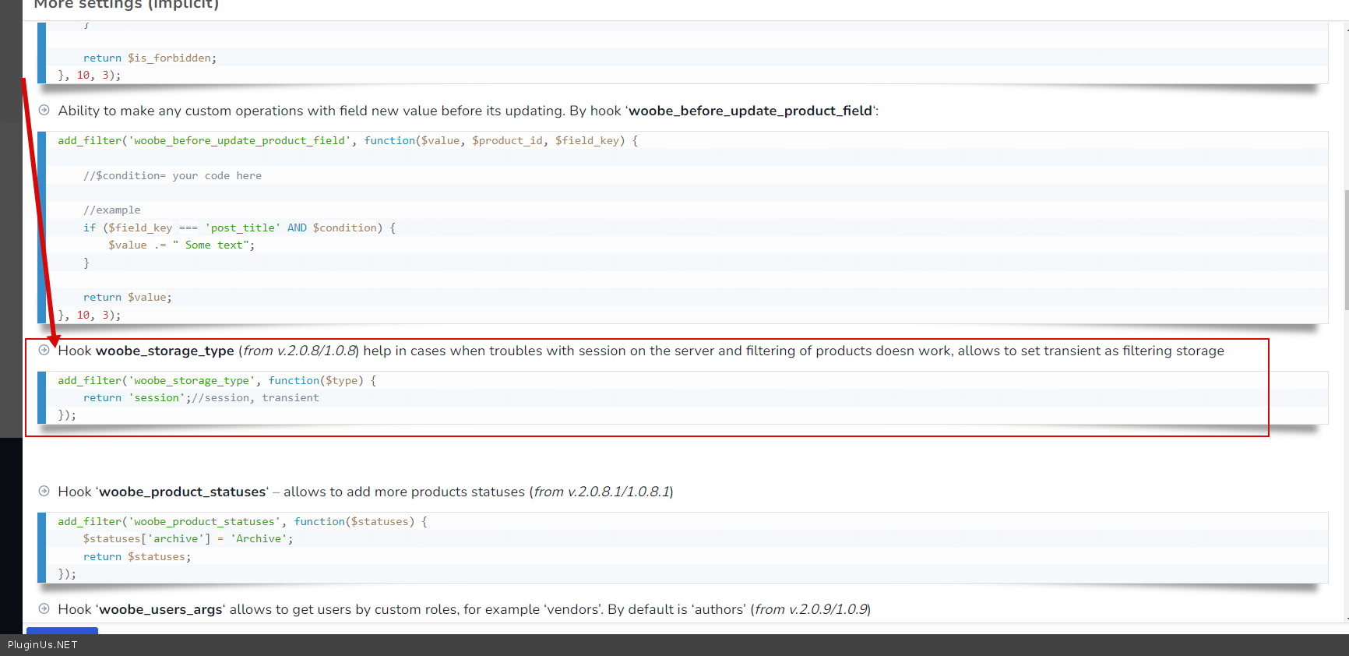
Task: Click bold 'woobe_before_update_product_field' hook name in description
Action: pos(750,111)
